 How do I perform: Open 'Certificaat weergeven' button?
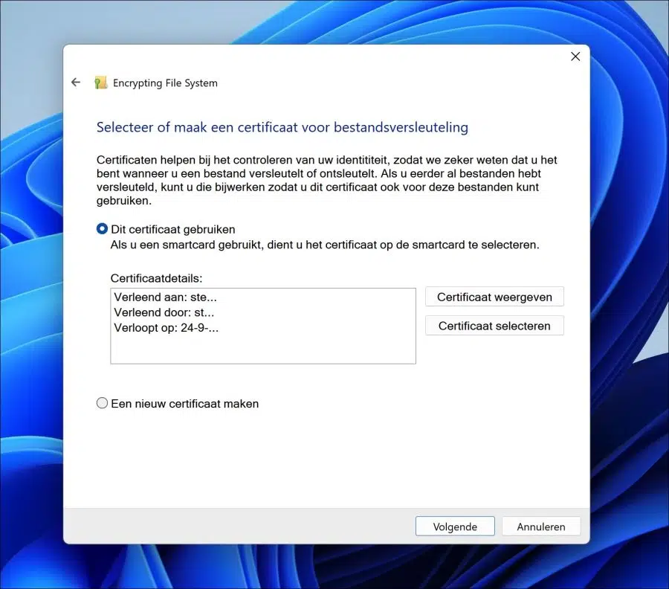point(494,297)
